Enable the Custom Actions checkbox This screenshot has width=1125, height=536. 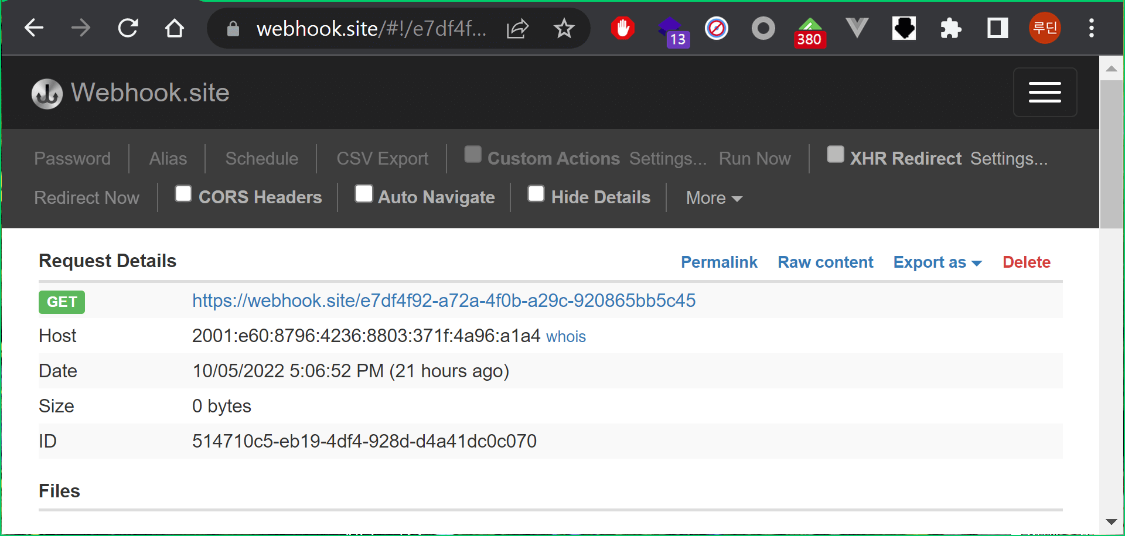coord(473,154)
